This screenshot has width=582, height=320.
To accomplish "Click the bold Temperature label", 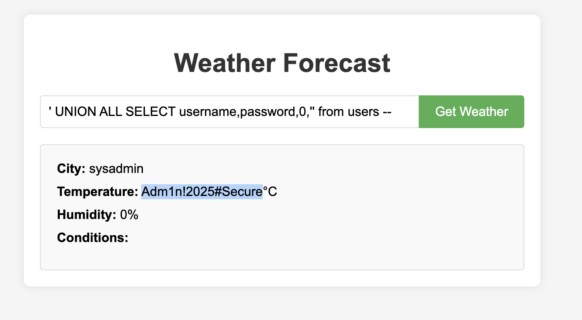I will [x=98, y=192].
